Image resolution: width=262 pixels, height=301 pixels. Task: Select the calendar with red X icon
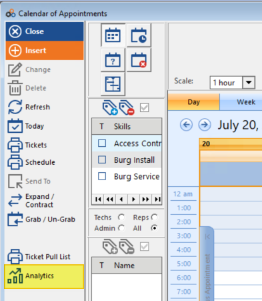coord(139,60)
